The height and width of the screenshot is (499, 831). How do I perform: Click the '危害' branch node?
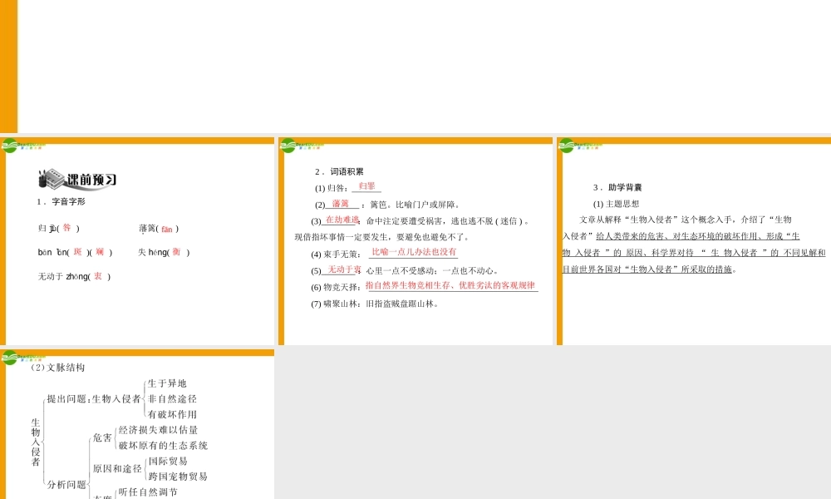point(102,437)
